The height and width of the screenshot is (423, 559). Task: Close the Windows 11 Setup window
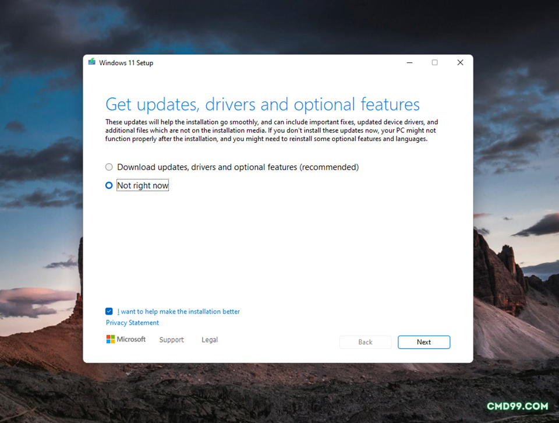point(460,62)
